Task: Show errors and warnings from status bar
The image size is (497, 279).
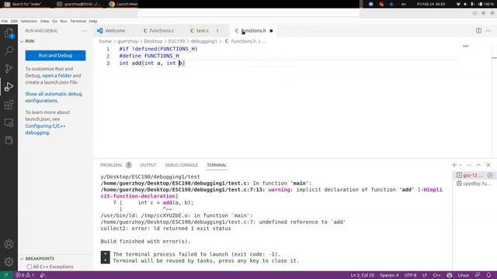Action: tap(25, 275)
